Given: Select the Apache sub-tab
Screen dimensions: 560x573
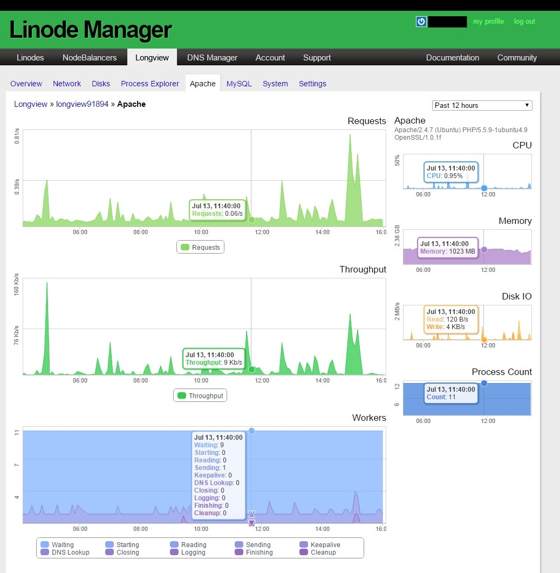Looking at the screenshot, I should (203, 83).
